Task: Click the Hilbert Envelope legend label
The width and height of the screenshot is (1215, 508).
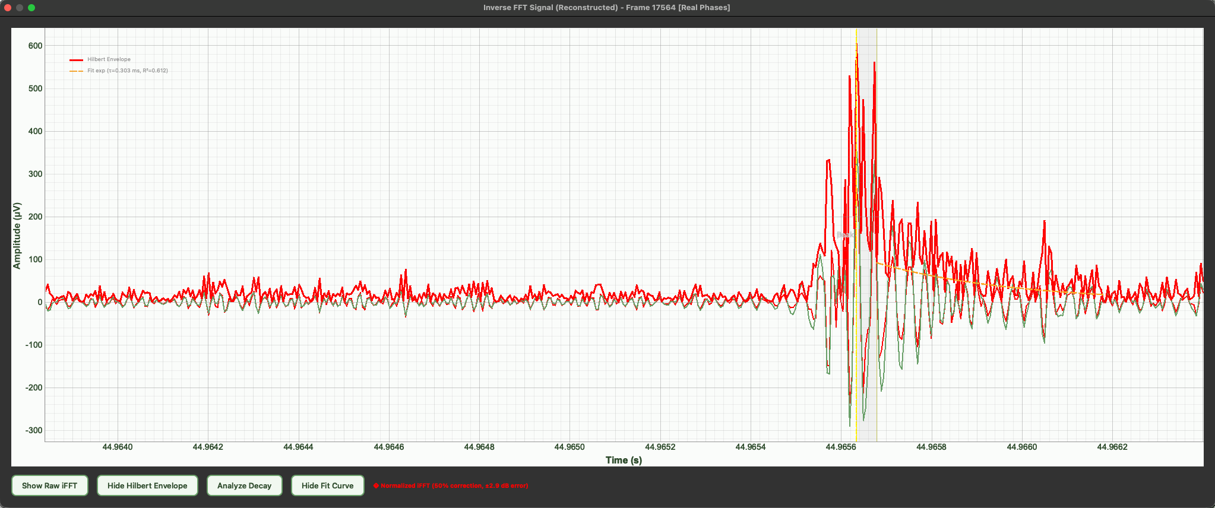Action: (109, 59)
